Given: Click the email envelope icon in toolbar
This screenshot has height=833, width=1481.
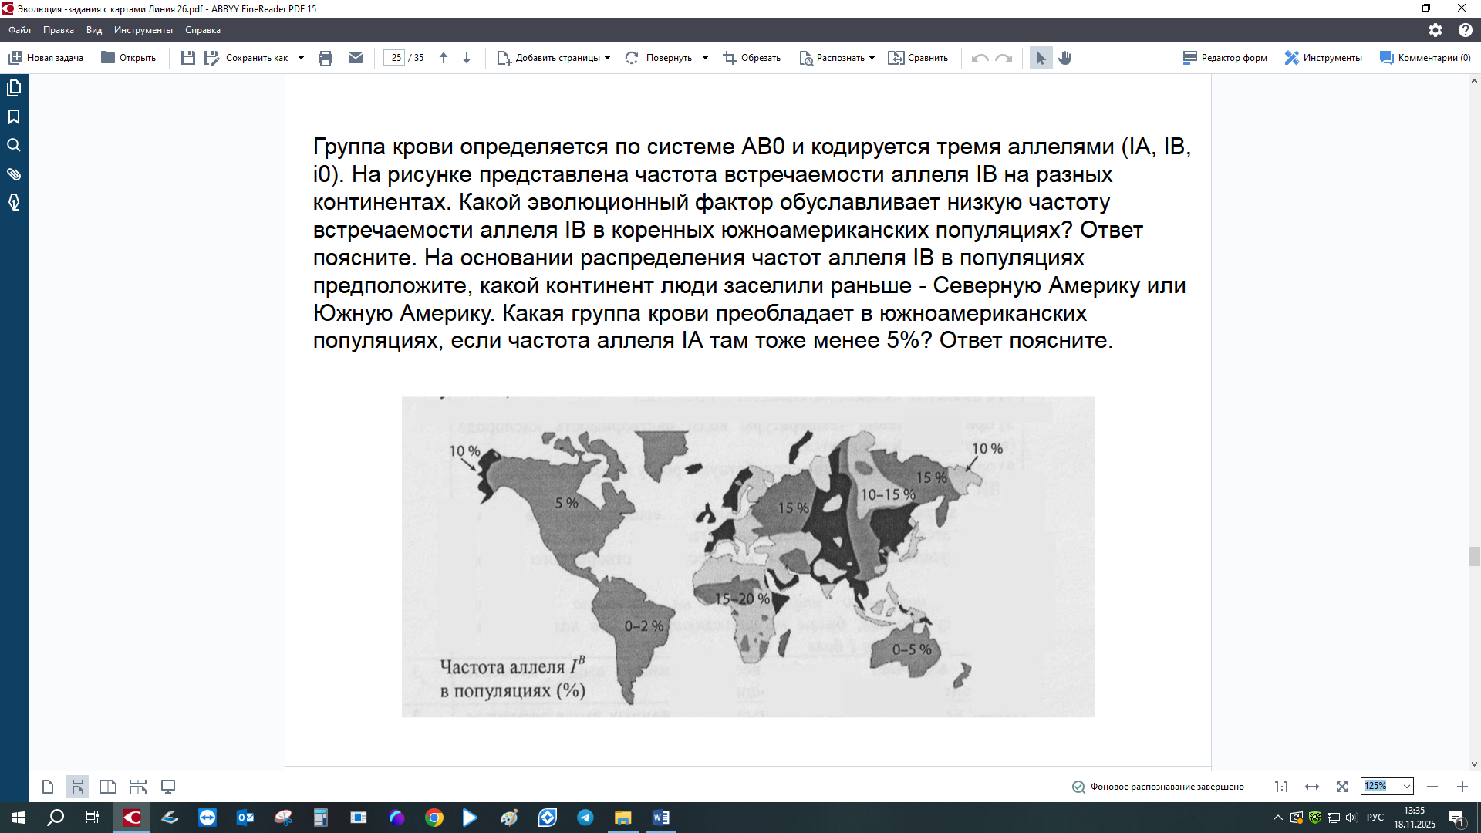Looking at the screenshot, I should [x=356, y=58].
